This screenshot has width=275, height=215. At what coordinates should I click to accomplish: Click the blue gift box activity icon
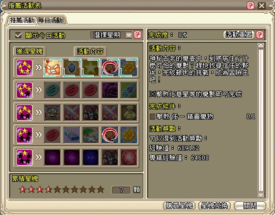pos(72,135)
